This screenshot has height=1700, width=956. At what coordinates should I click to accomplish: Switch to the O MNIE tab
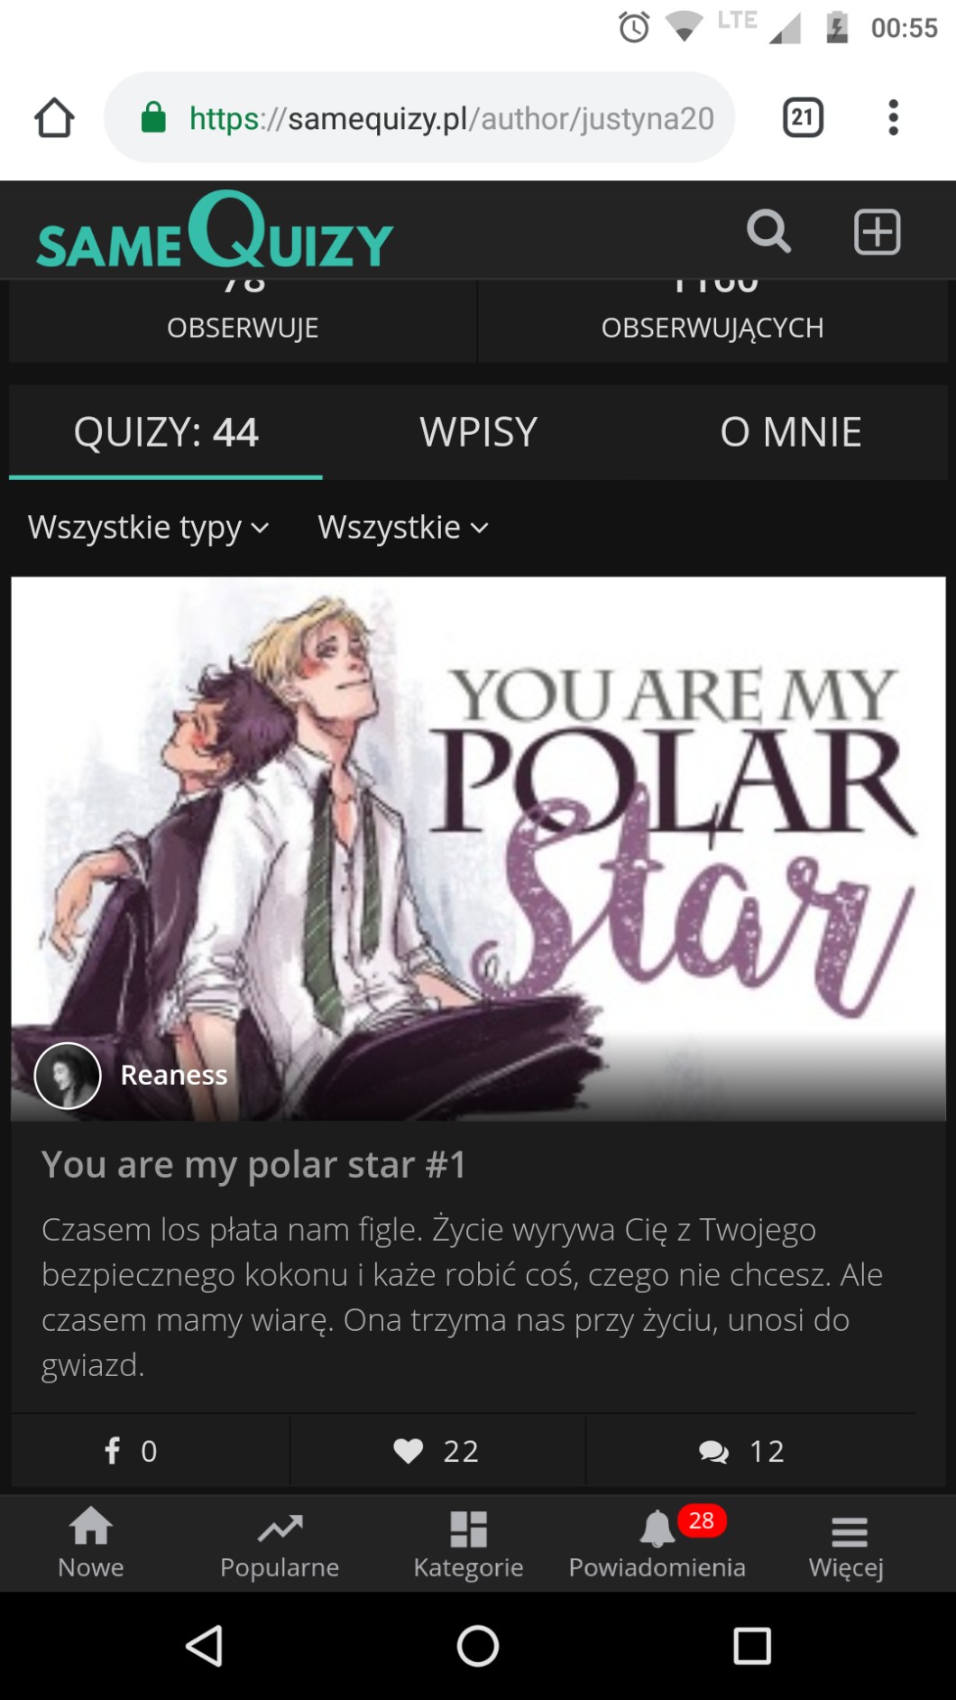coord(791,432)
